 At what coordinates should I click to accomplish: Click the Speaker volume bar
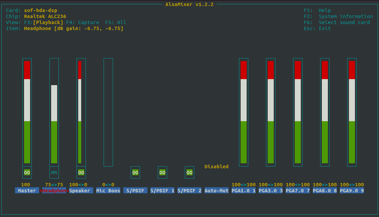[81, 112]
